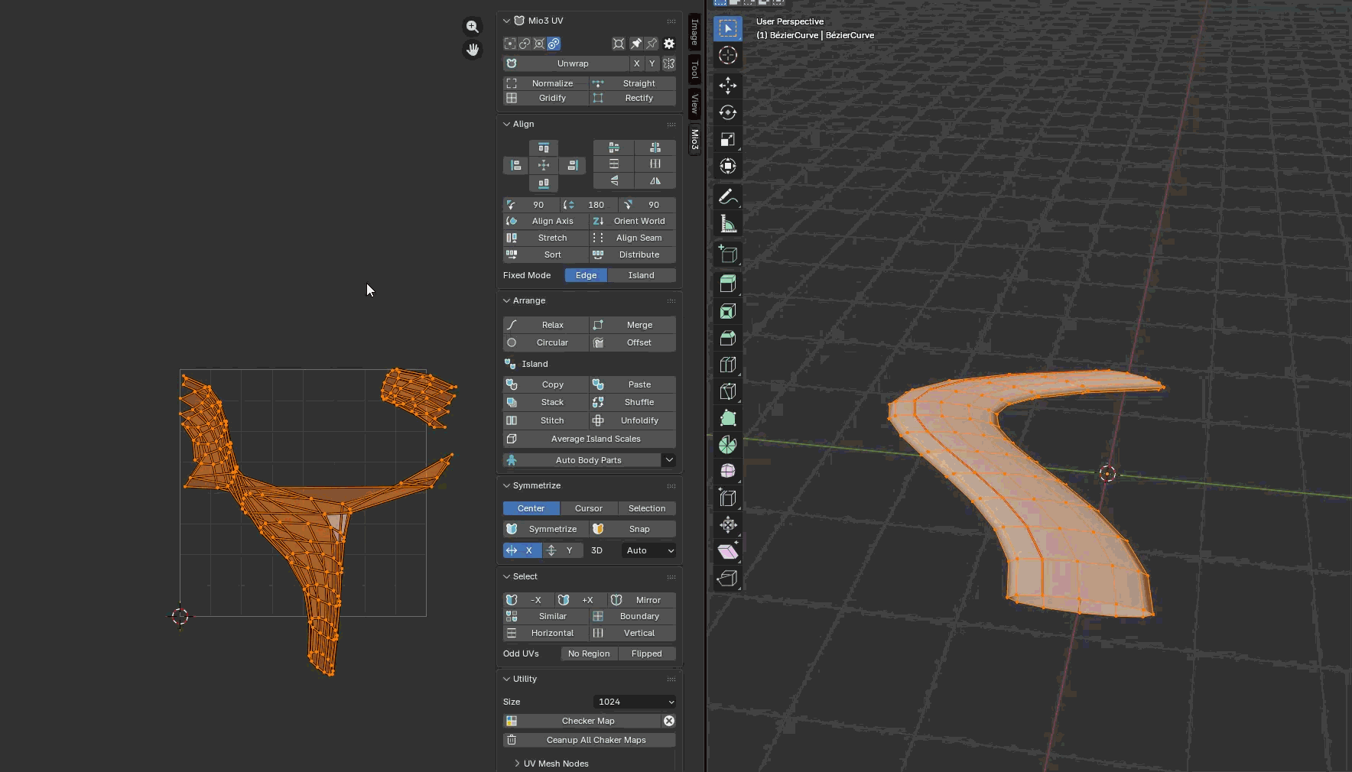Click the Unwrap button
This screenshot has height=772, width=1352.
pyautogui.click(x=572, y=63)
